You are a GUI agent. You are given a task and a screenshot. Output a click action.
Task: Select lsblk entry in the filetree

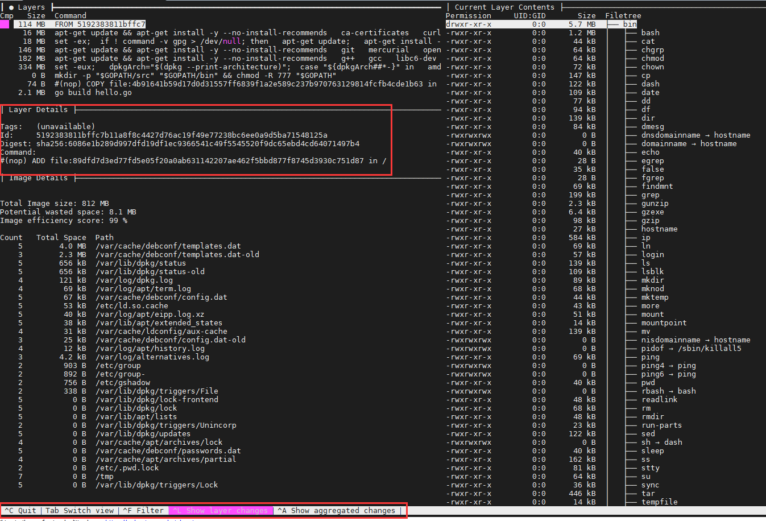click(653, 272)
